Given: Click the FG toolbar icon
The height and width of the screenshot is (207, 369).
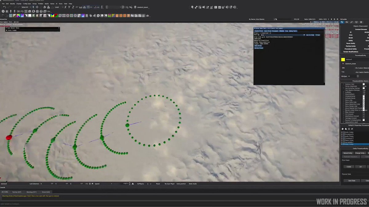Looking at the screenshot, I should click(22, 11).
